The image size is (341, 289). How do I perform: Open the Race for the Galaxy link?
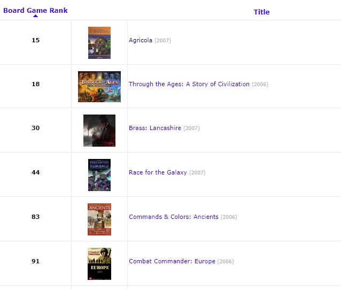(x=158, y=172)
